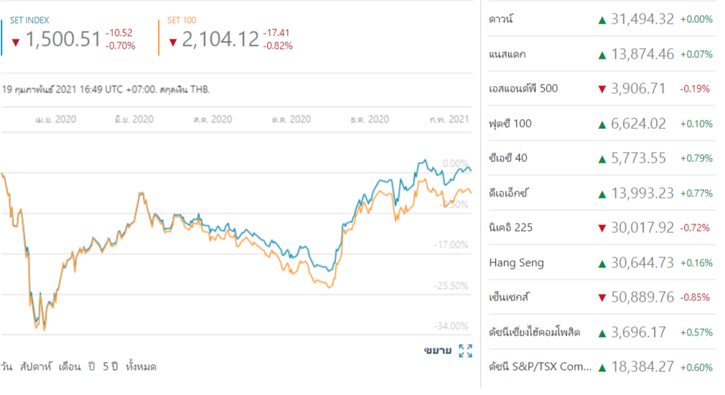This screenshot has width=725, height=395.
Task: Open the SET 100 quote header
Action: 182,20
